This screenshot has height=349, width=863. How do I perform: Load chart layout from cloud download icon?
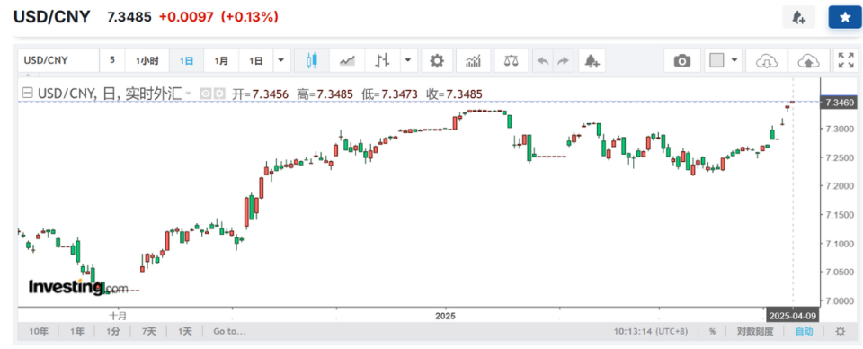[766, 60]
